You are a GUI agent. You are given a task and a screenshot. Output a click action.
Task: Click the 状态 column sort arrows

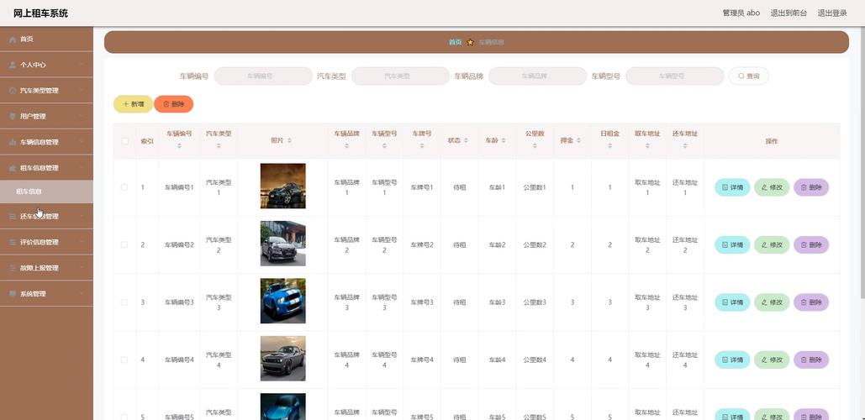pos(466,141)
